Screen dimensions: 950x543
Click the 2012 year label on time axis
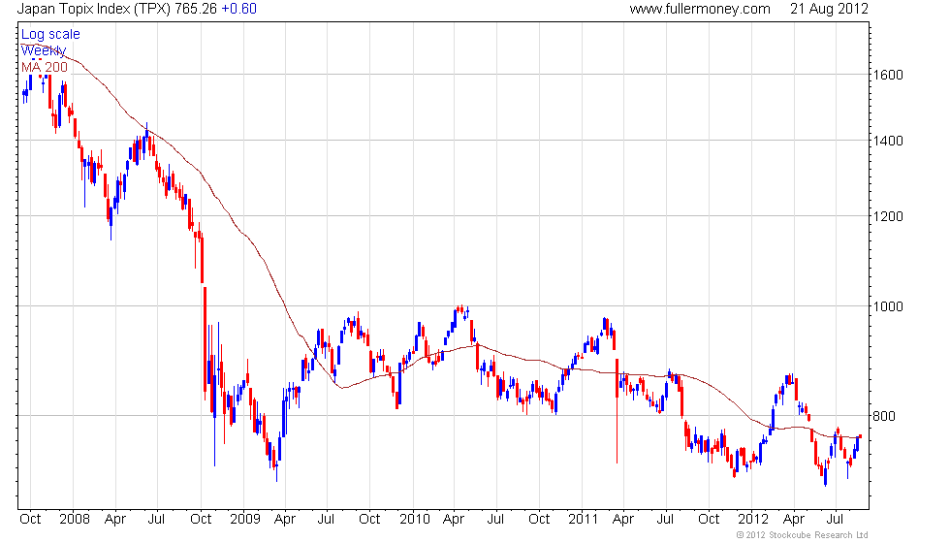click(x=753, y=520)
